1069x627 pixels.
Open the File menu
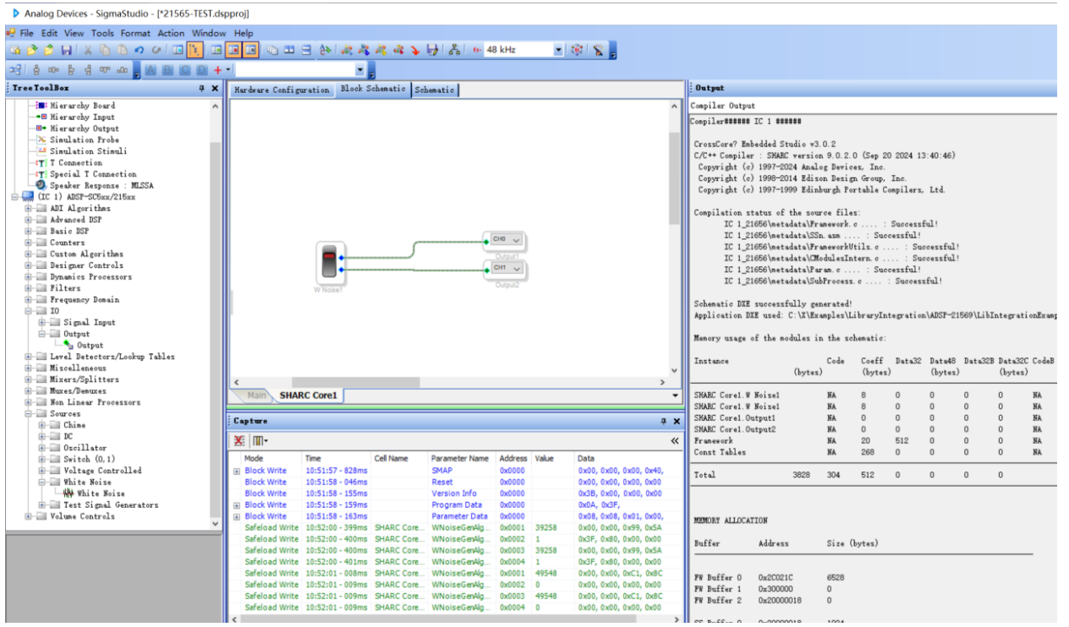pos(27,33)
